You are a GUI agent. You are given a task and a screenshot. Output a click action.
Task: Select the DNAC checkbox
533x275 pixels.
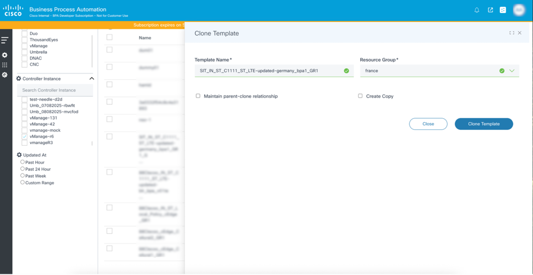click(x=25, y=58)
